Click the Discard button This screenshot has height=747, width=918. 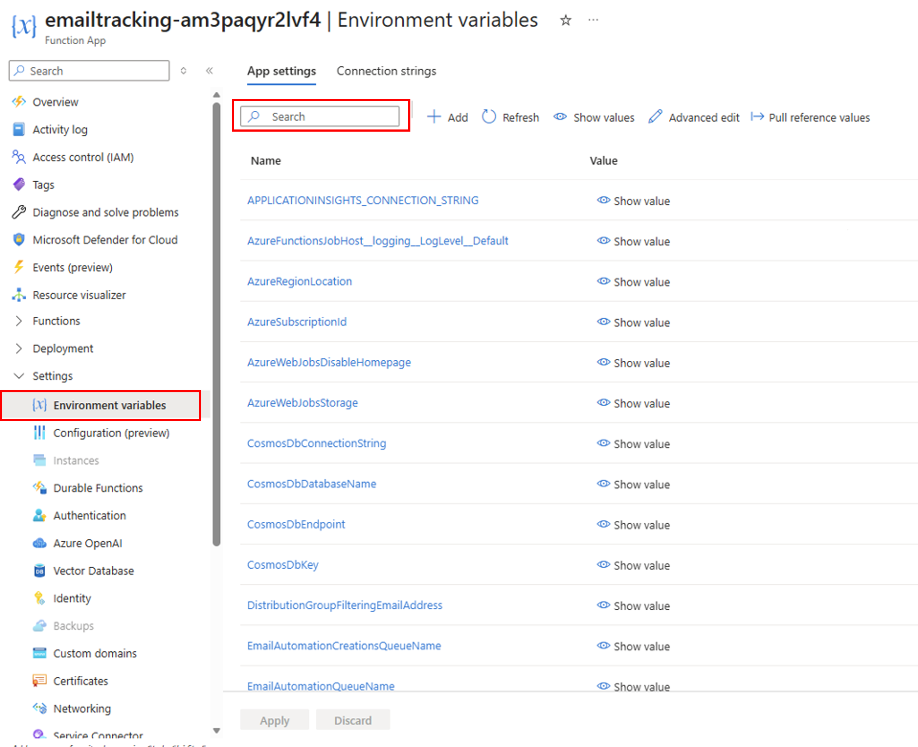click(x=353, y=720)
